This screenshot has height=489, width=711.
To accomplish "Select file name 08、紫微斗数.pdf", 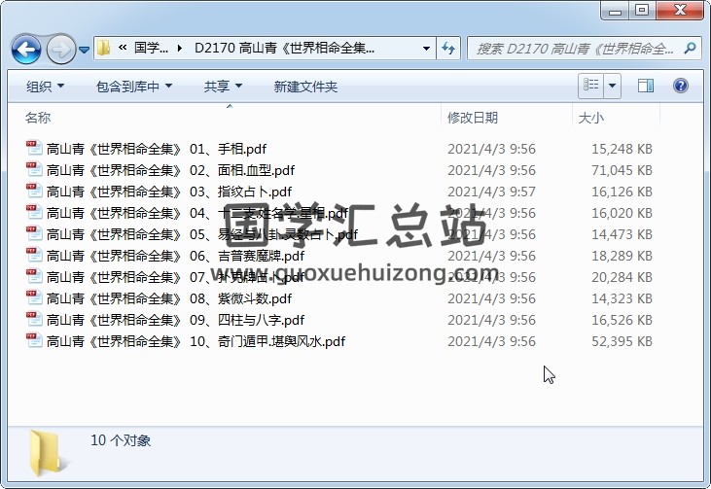I will (x=169, y=298).
